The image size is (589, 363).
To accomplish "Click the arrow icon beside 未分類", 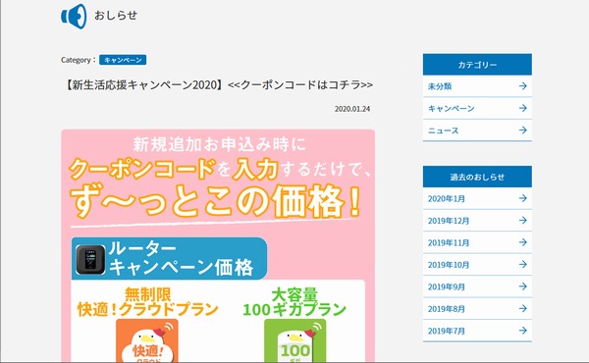I will point(522,86).
